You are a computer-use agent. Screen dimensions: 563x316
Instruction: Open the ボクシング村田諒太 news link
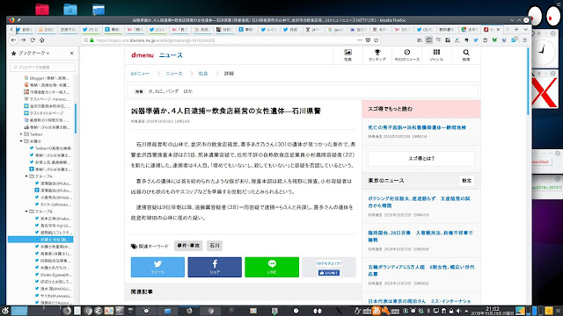[x=419, y=202]
